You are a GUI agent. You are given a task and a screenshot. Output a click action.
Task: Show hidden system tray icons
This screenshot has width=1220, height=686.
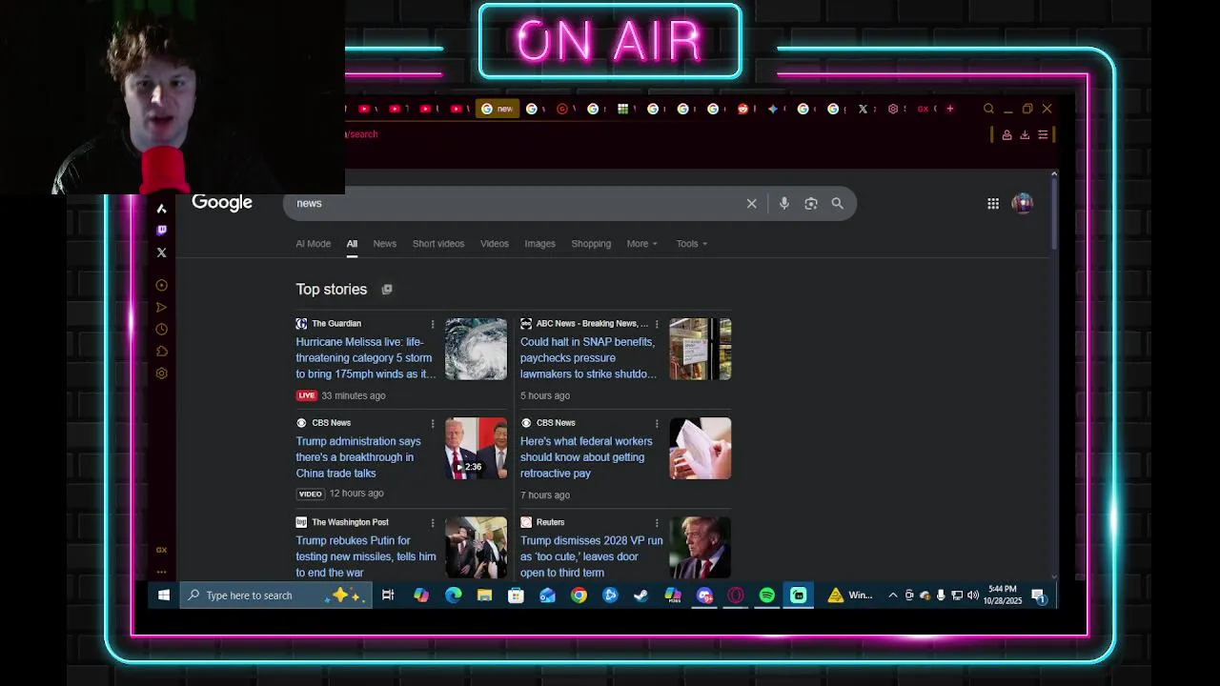point(892,595)
